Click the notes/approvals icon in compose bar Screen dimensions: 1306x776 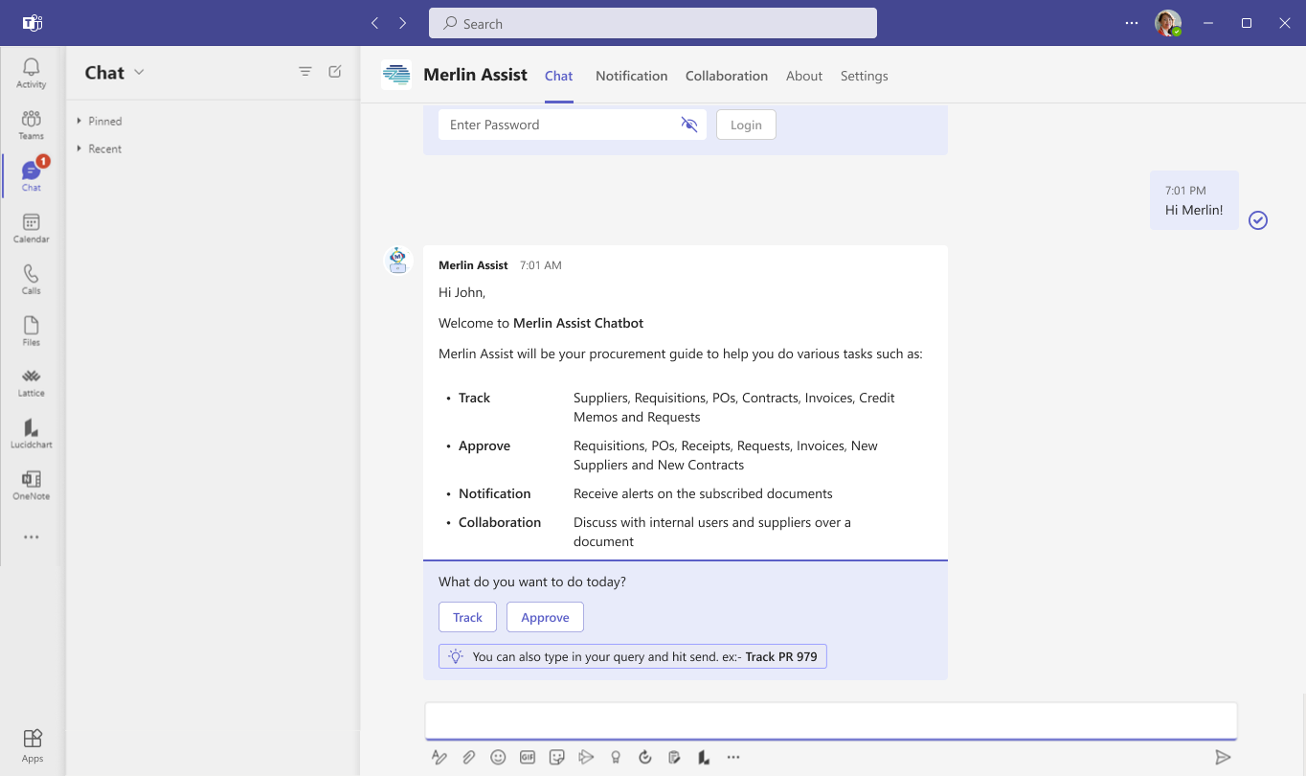click(x=674, y=757)
